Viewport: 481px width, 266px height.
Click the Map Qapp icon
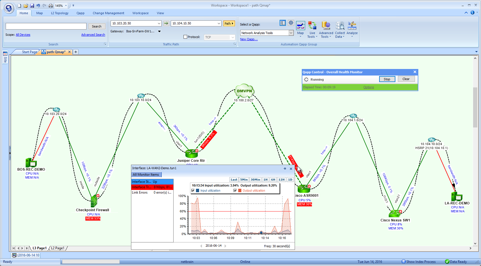tap(300, 29)
